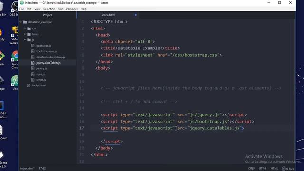Click the modified dot on index.html tab

coord(136,15)
